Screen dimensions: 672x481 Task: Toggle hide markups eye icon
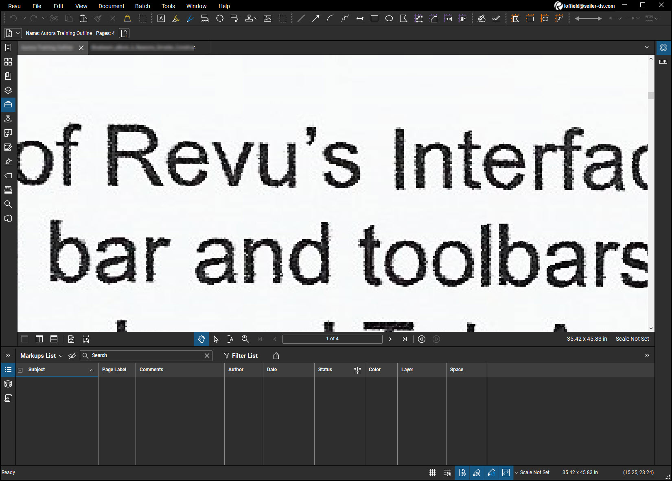[x=72, y=356]
